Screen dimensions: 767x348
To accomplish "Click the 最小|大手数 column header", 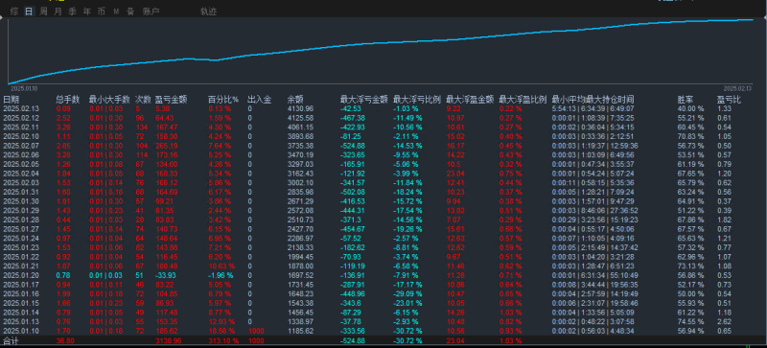I will 109,100.
